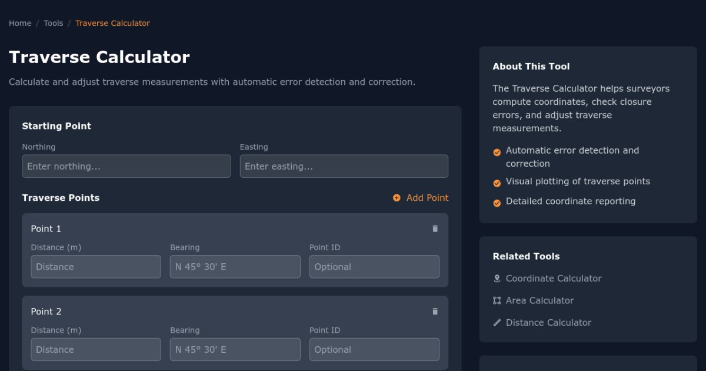Click the plus icon beside Add Point
Image resolution: width=706 pixels, height=371 pixels.
click(x=397, y=198)
